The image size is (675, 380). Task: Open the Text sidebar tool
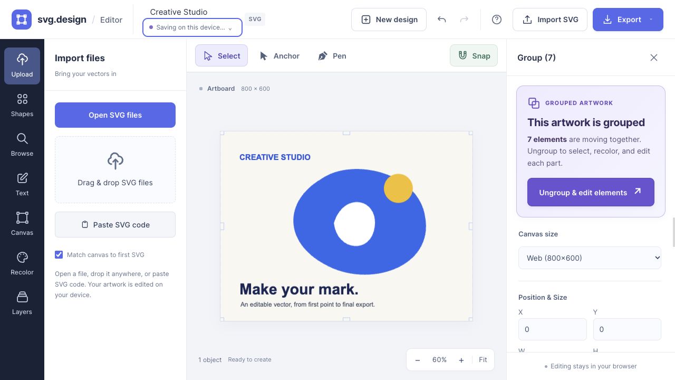coord(22,185)
